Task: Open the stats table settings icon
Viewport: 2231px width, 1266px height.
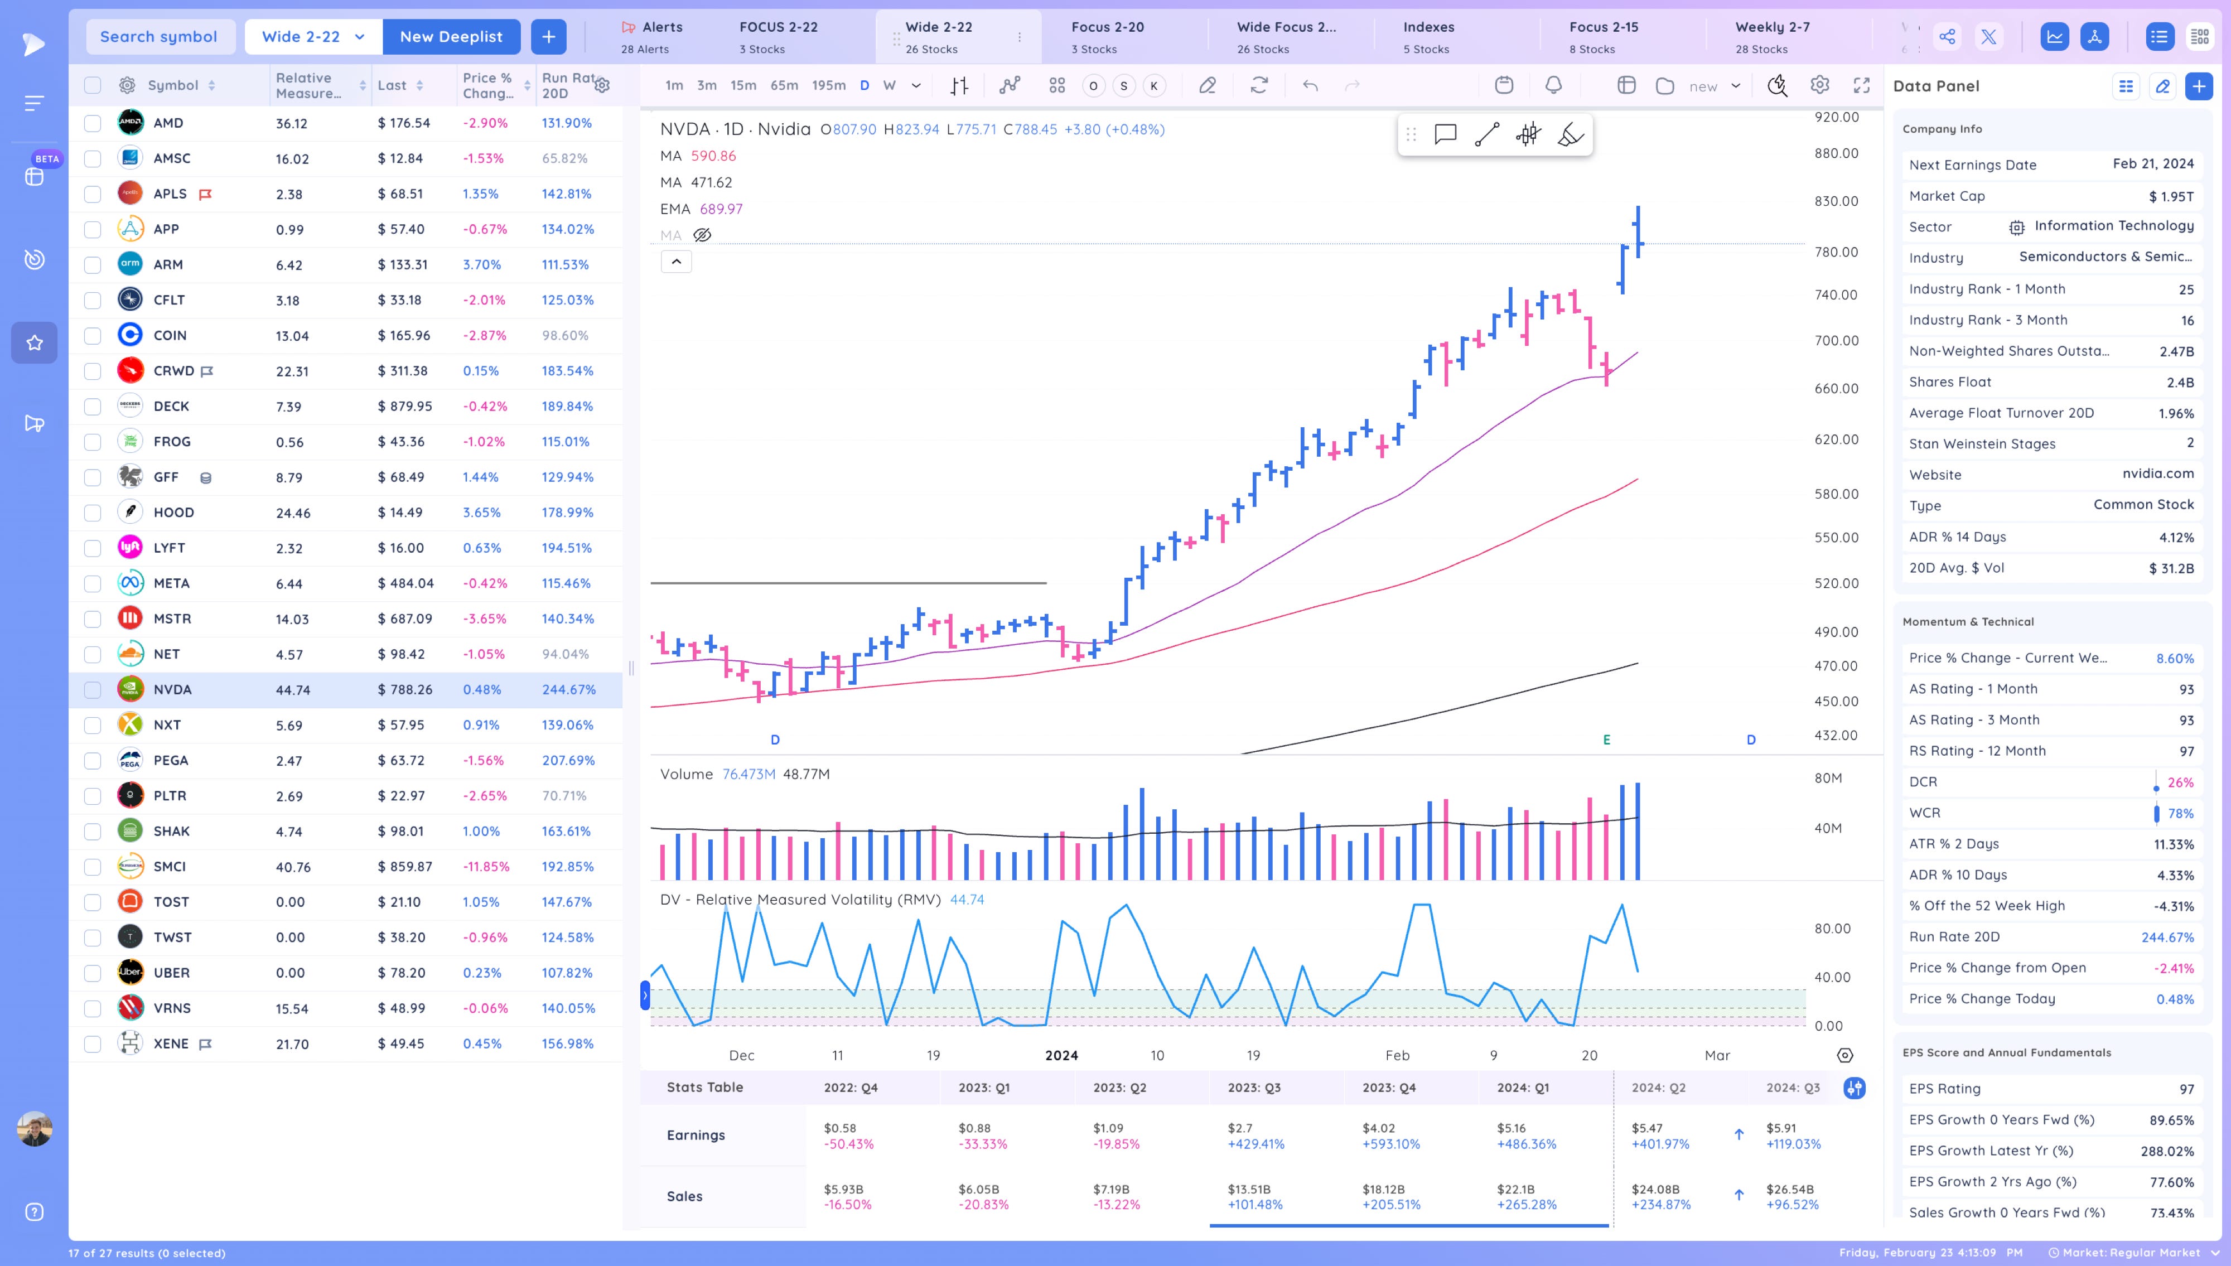Action: 1853,1088
